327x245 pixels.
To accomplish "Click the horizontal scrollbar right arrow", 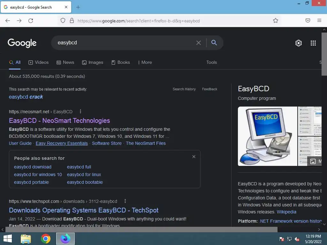I will coord(319,230).
